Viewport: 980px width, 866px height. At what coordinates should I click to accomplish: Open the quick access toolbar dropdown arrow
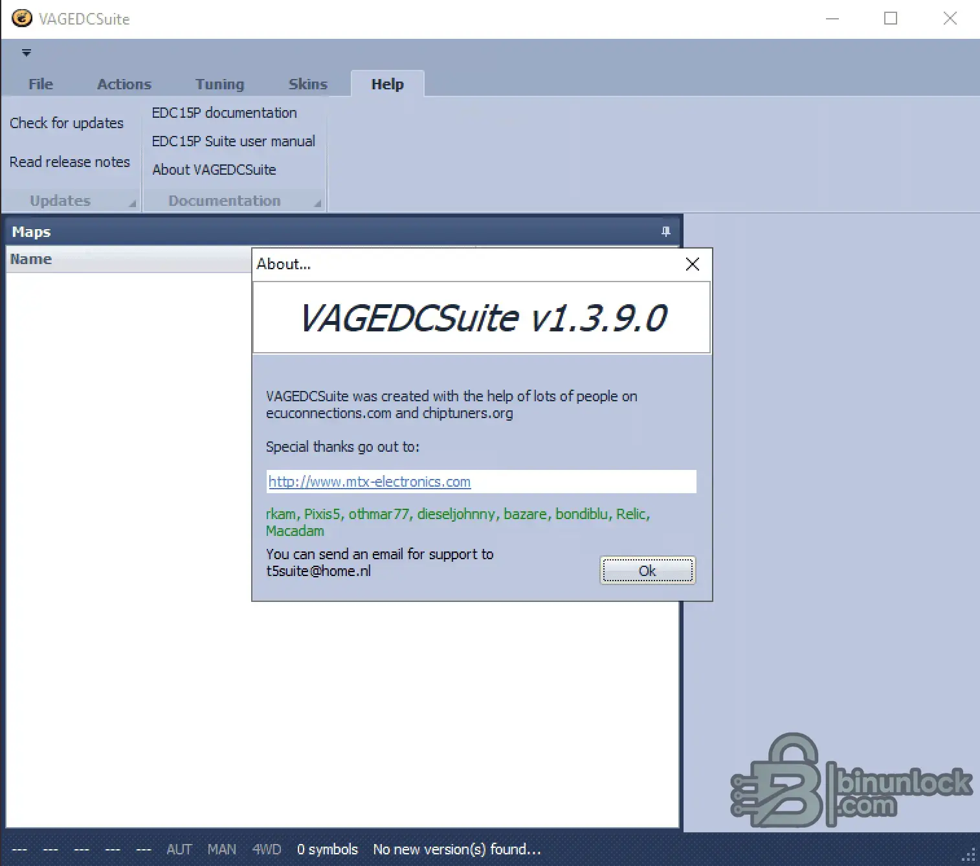pyautogui.click(x=27, y=52)
